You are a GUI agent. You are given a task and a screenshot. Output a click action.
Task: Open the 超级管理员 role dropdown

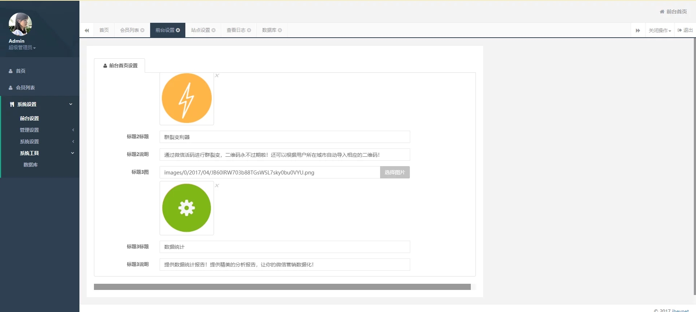[x=22, y=48]
